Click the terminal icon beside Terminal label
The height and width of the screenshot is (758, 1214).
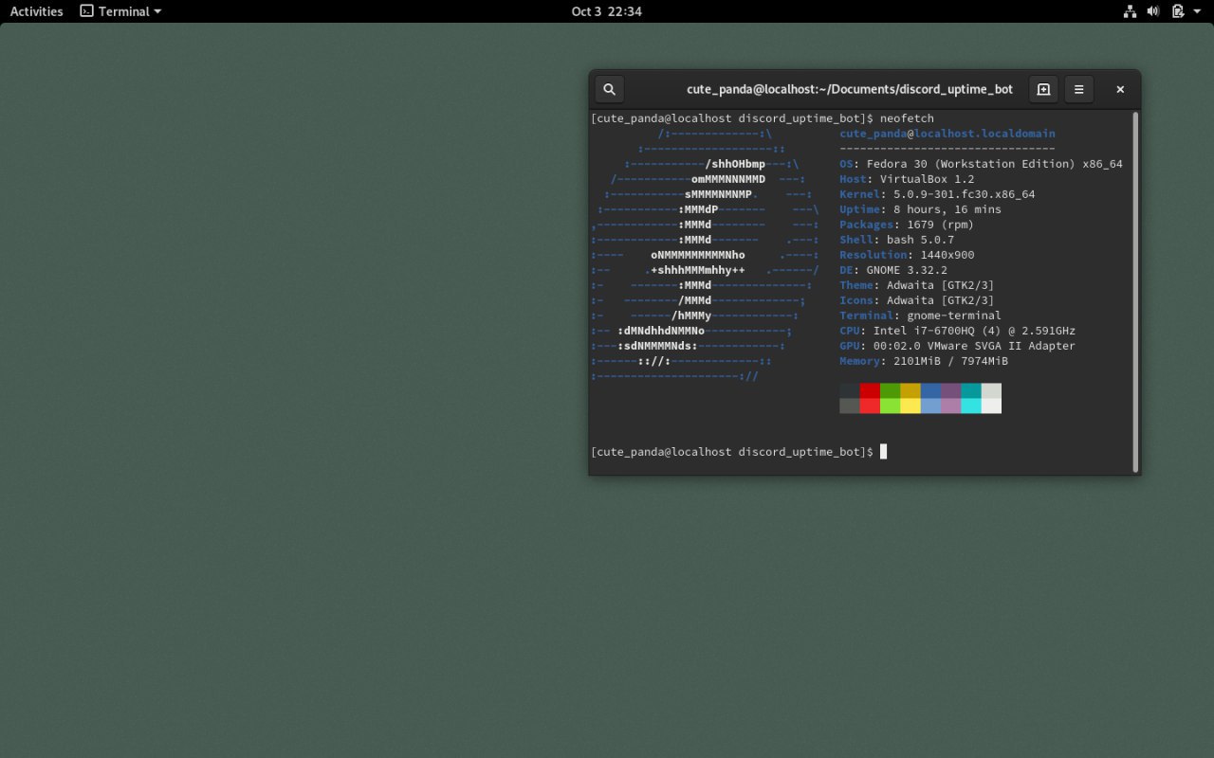click(86, 11)
